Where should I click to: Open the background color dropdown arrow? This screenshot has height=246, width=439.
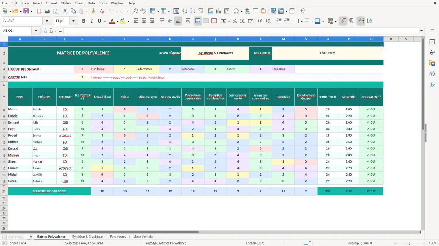point(128,21)
